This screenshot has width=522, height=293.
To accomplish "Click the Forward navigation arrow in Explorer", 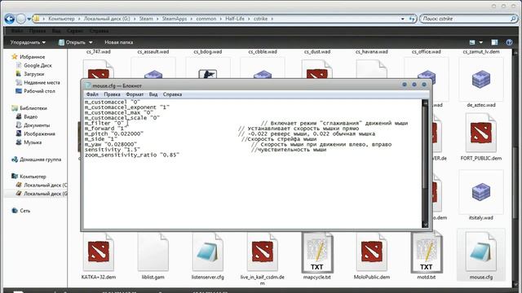I will [x=21, y=19].
